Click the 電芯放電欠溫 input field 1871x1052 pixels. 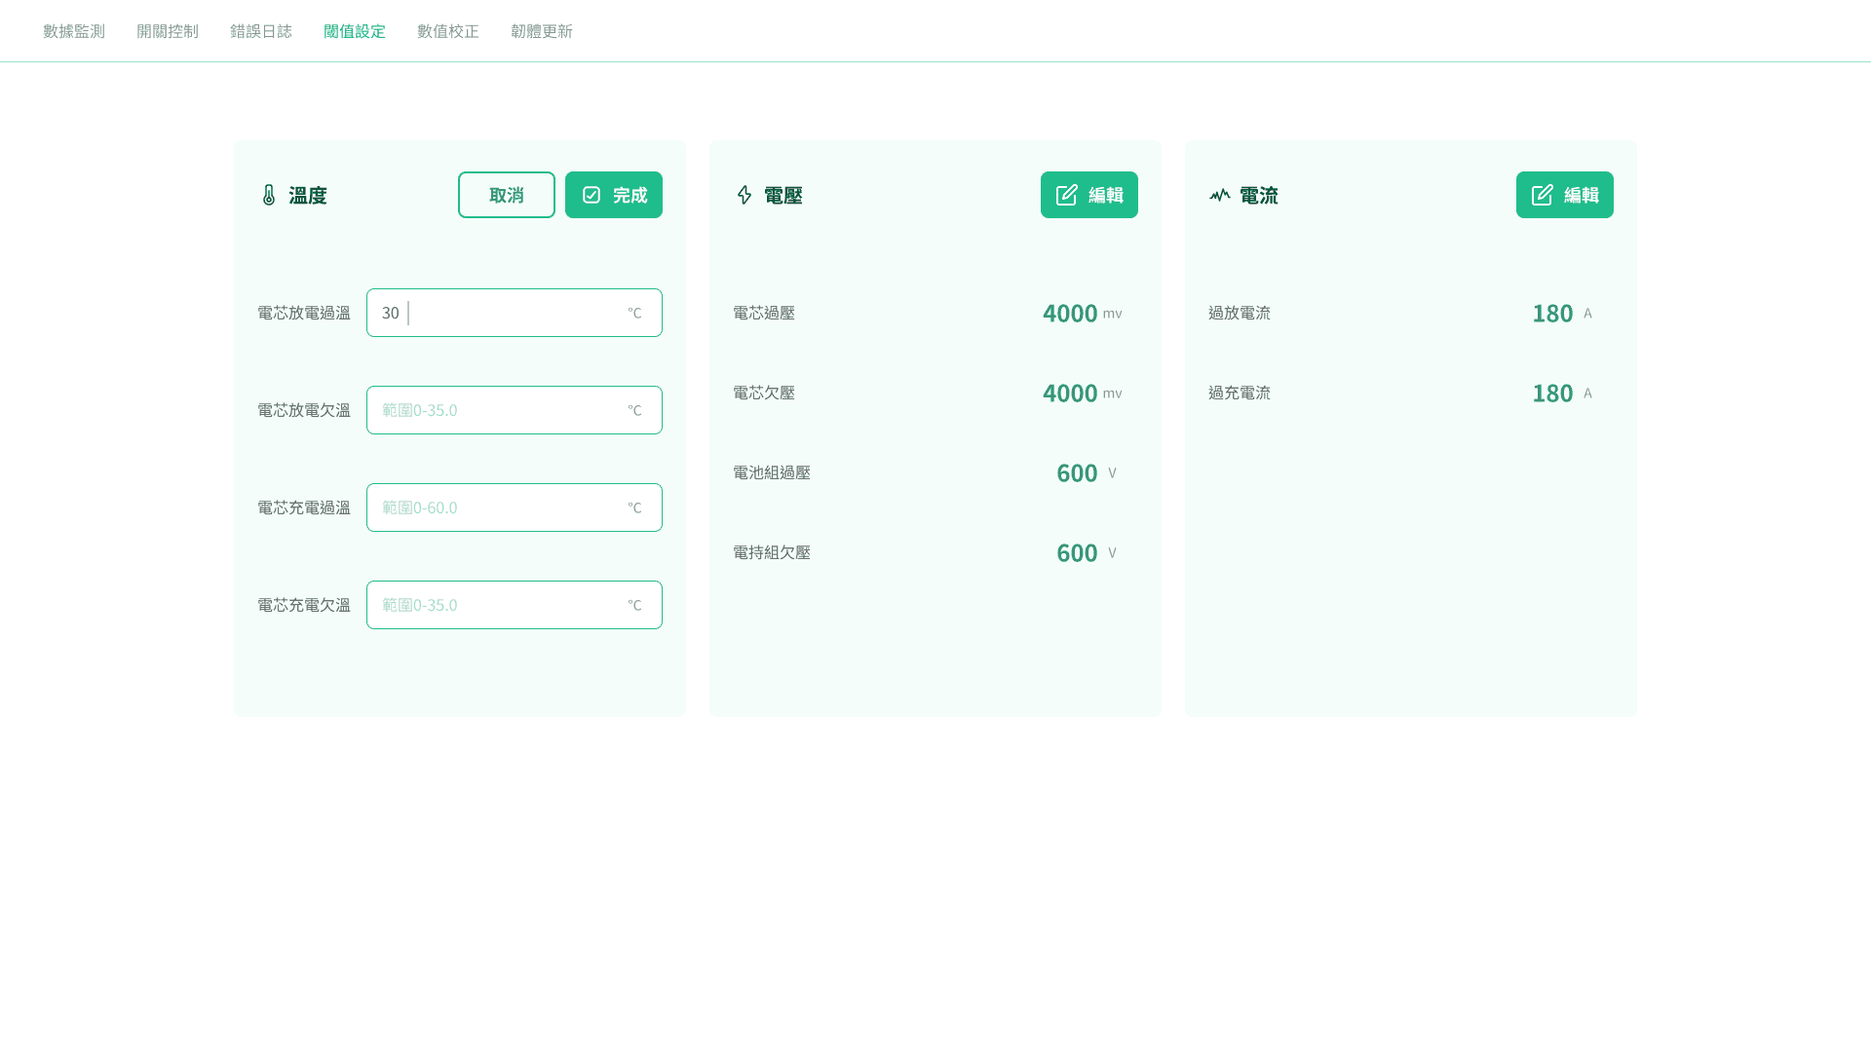514,409
